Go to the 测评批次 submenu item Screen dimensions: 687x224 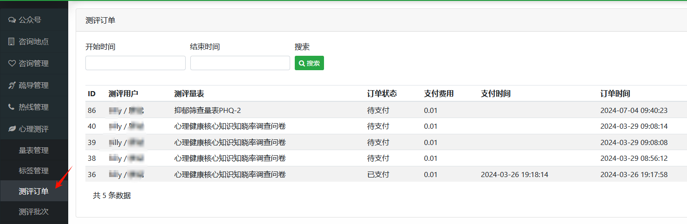point(34,211)
